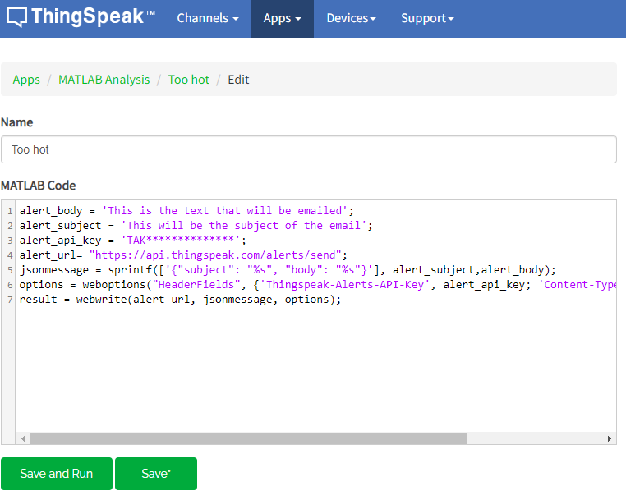This screenshot has width=626, height=500.
Task: Click Save and Run button
Action: click(x=57, y=473)
